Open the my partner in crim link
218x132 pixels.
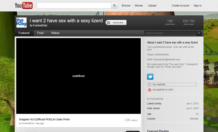click(x=163, y=90)
